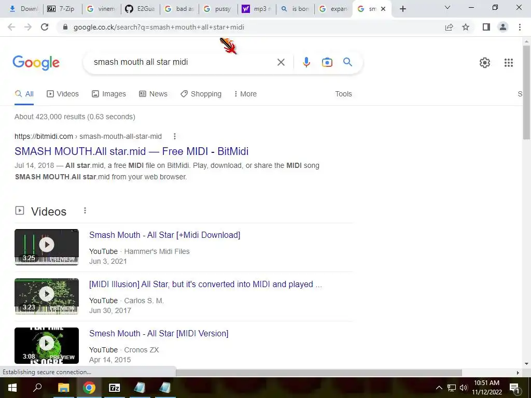Open options dots beside BitMidi result

pos(175,136)
